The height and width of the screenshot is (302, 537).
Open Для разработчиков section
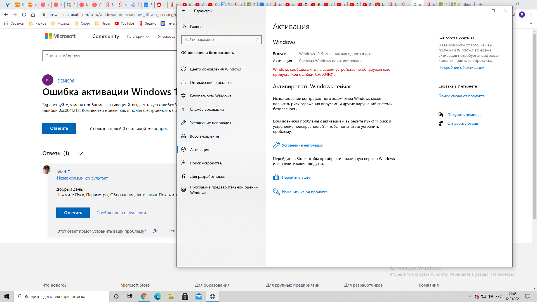[208, 176]
